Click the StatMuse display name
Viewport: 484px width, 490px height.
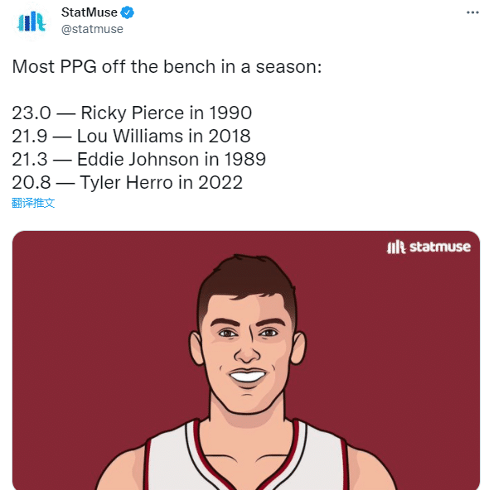pyautogui.click(x=90, y=12)
